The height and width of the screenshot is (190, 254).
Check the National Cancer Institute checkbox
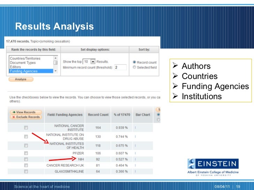click(26, 128)
